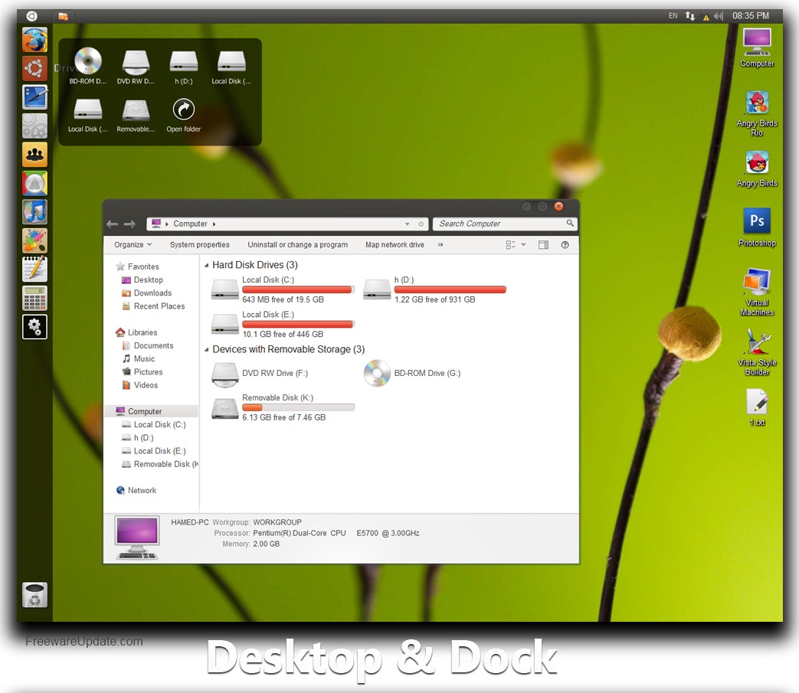Mute the volume from the top panel
799x693 pixels.
pos(719,15)
